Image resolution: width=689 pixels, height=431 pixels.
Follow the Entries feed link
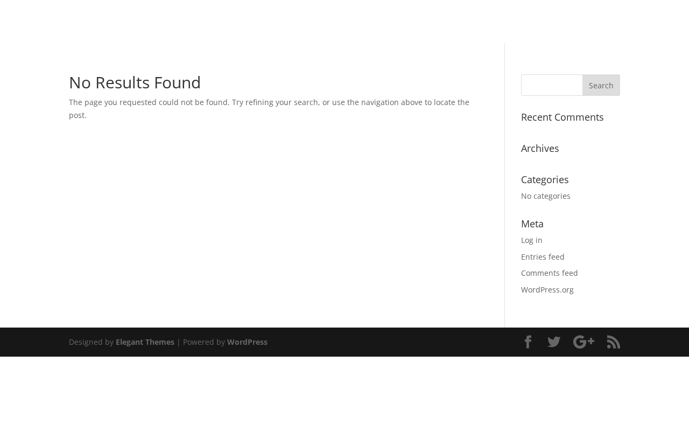(543, 257)
